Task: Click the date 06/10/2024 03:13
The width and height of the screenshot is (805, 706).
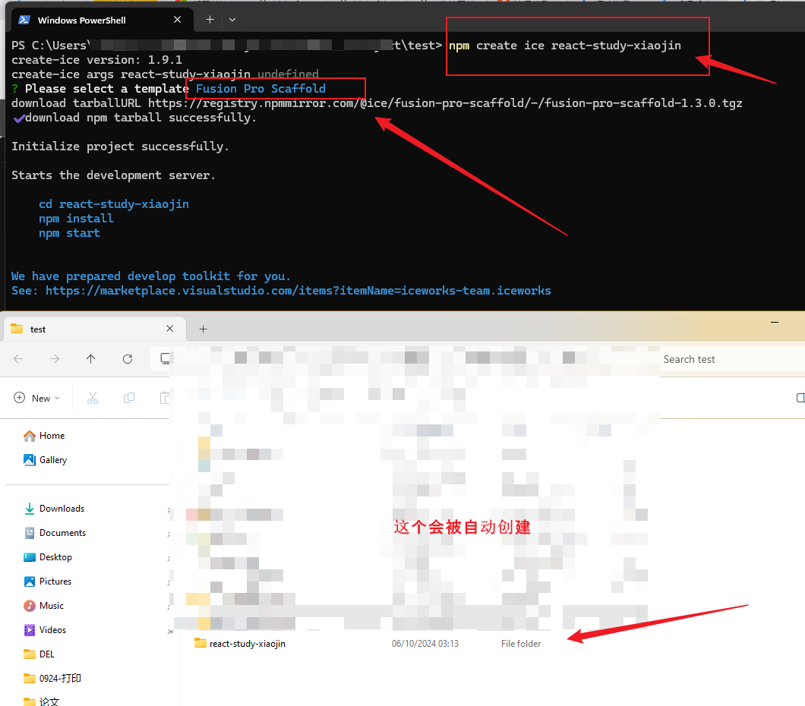Action: pos(425,644)
